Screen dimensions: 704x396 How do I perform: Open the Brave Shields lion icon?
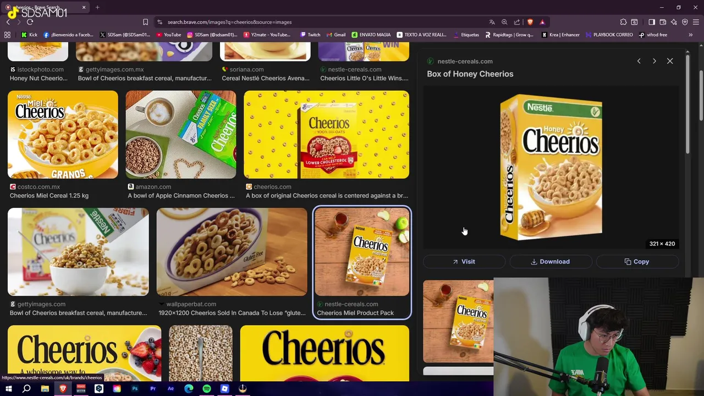click(530, 22)
